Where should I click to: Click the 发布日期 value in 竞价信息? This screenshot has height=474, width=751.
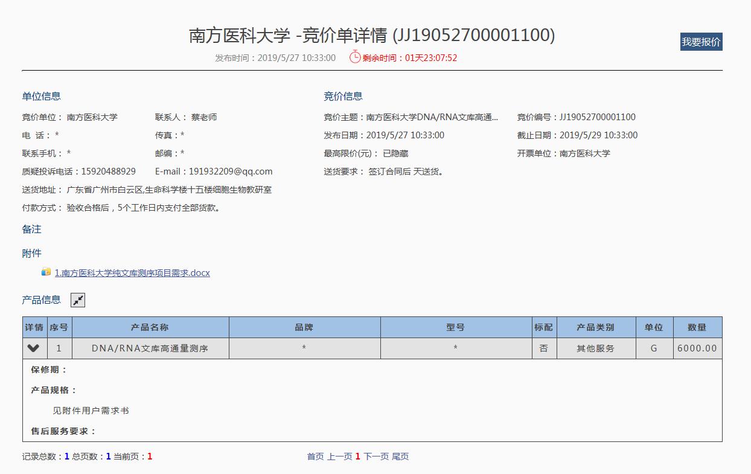(405, 135)
